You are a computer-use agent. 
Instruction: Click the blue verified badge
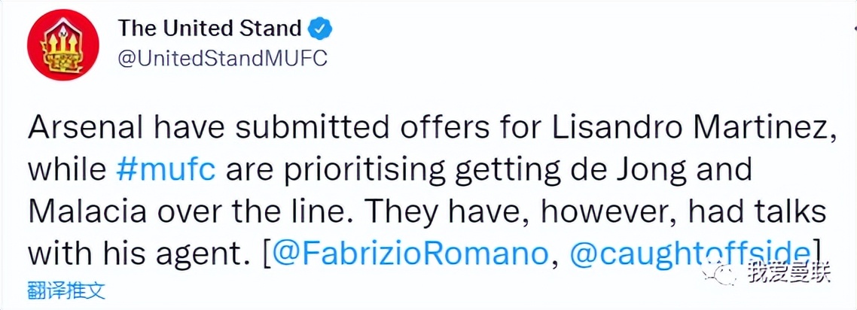click(x=322, y=29)
